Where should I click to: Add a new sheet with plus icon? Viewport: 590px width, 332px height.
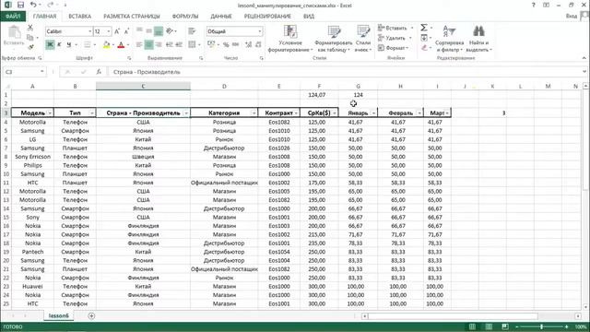91,315
